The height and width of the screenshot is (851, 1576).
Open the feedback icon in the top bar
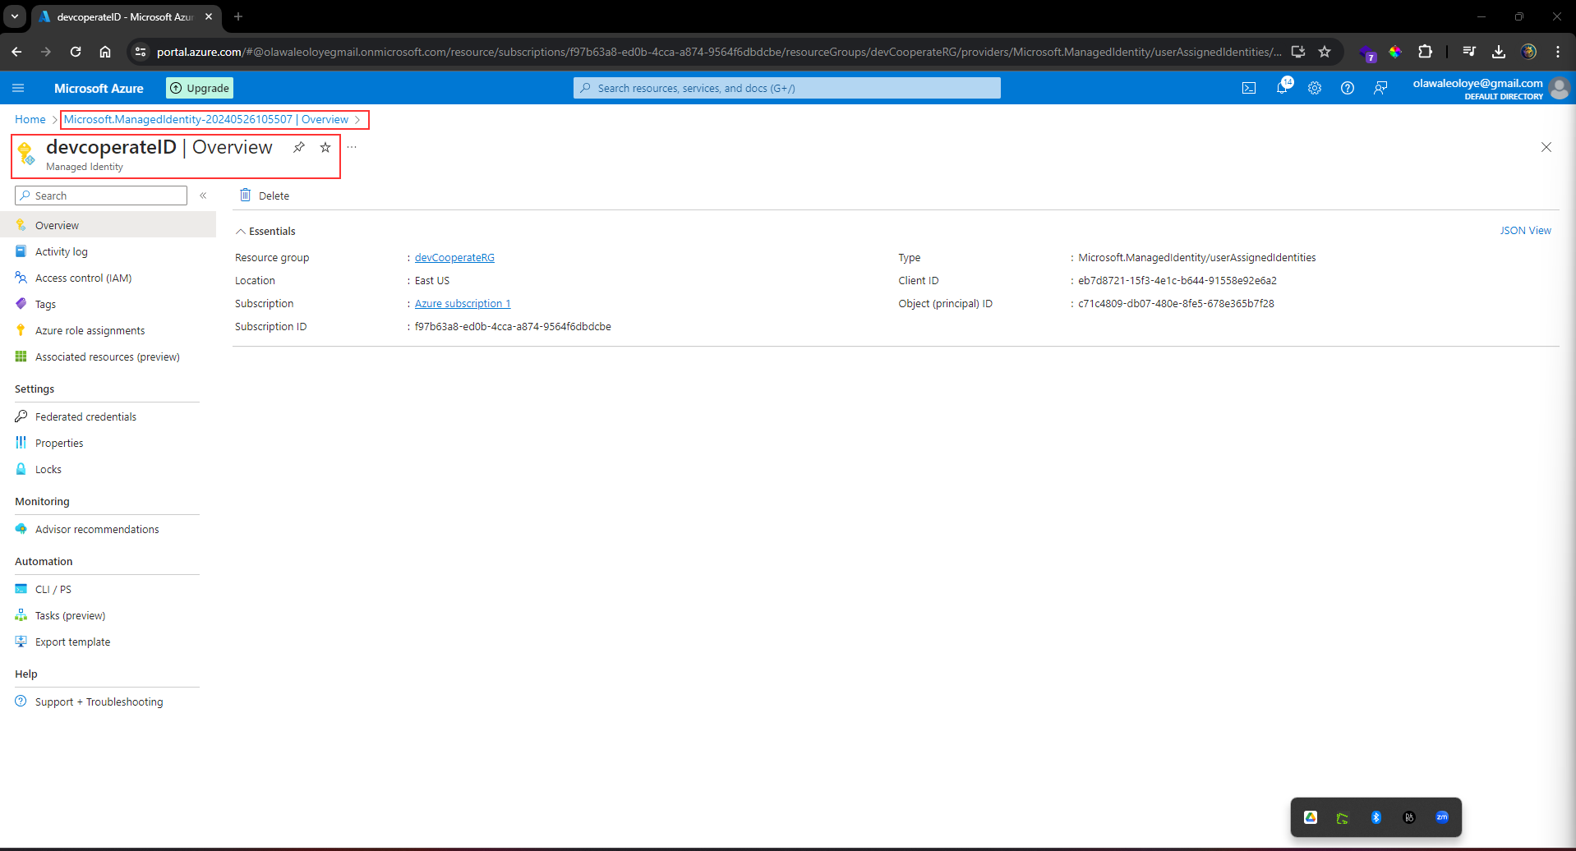[x=1380, y=88]
